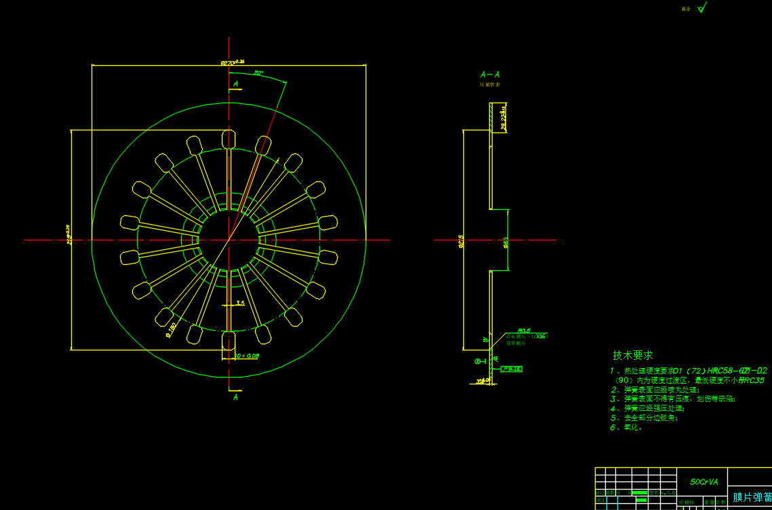
Task: Select the R0.5 radius leader annotation
Action: pos(523,331)
